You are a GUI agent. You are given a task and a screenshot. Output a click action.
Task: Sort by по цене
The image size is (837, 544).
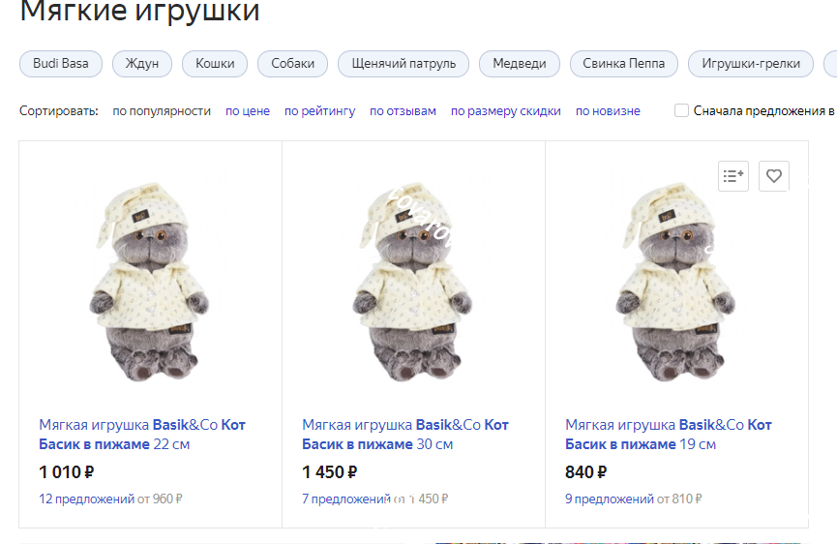click(x=248, y=111)
